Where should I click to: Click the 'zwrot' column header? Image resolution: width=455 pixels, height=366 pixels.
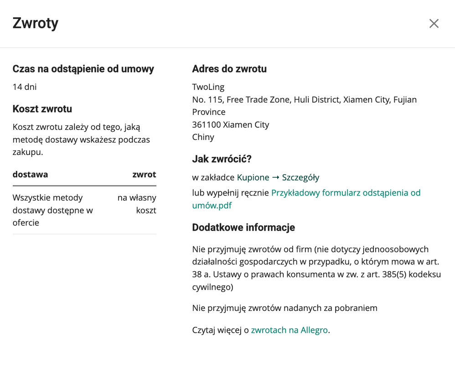coord(144,174)
